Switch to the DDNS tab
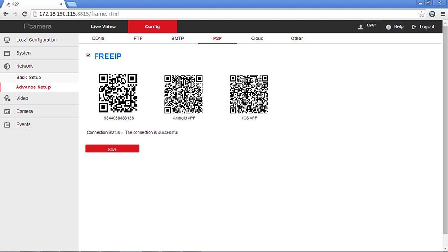Screen dimensions: 448x252 tap(98, 39)
